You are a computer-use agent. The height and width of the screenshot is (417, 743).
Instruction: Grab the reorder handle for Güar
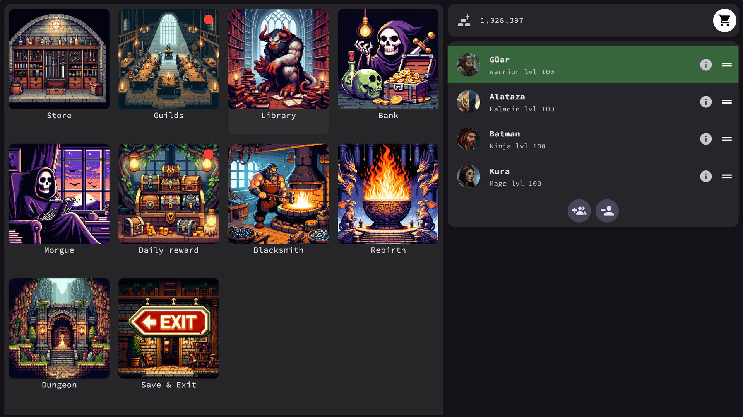[726, 65]
